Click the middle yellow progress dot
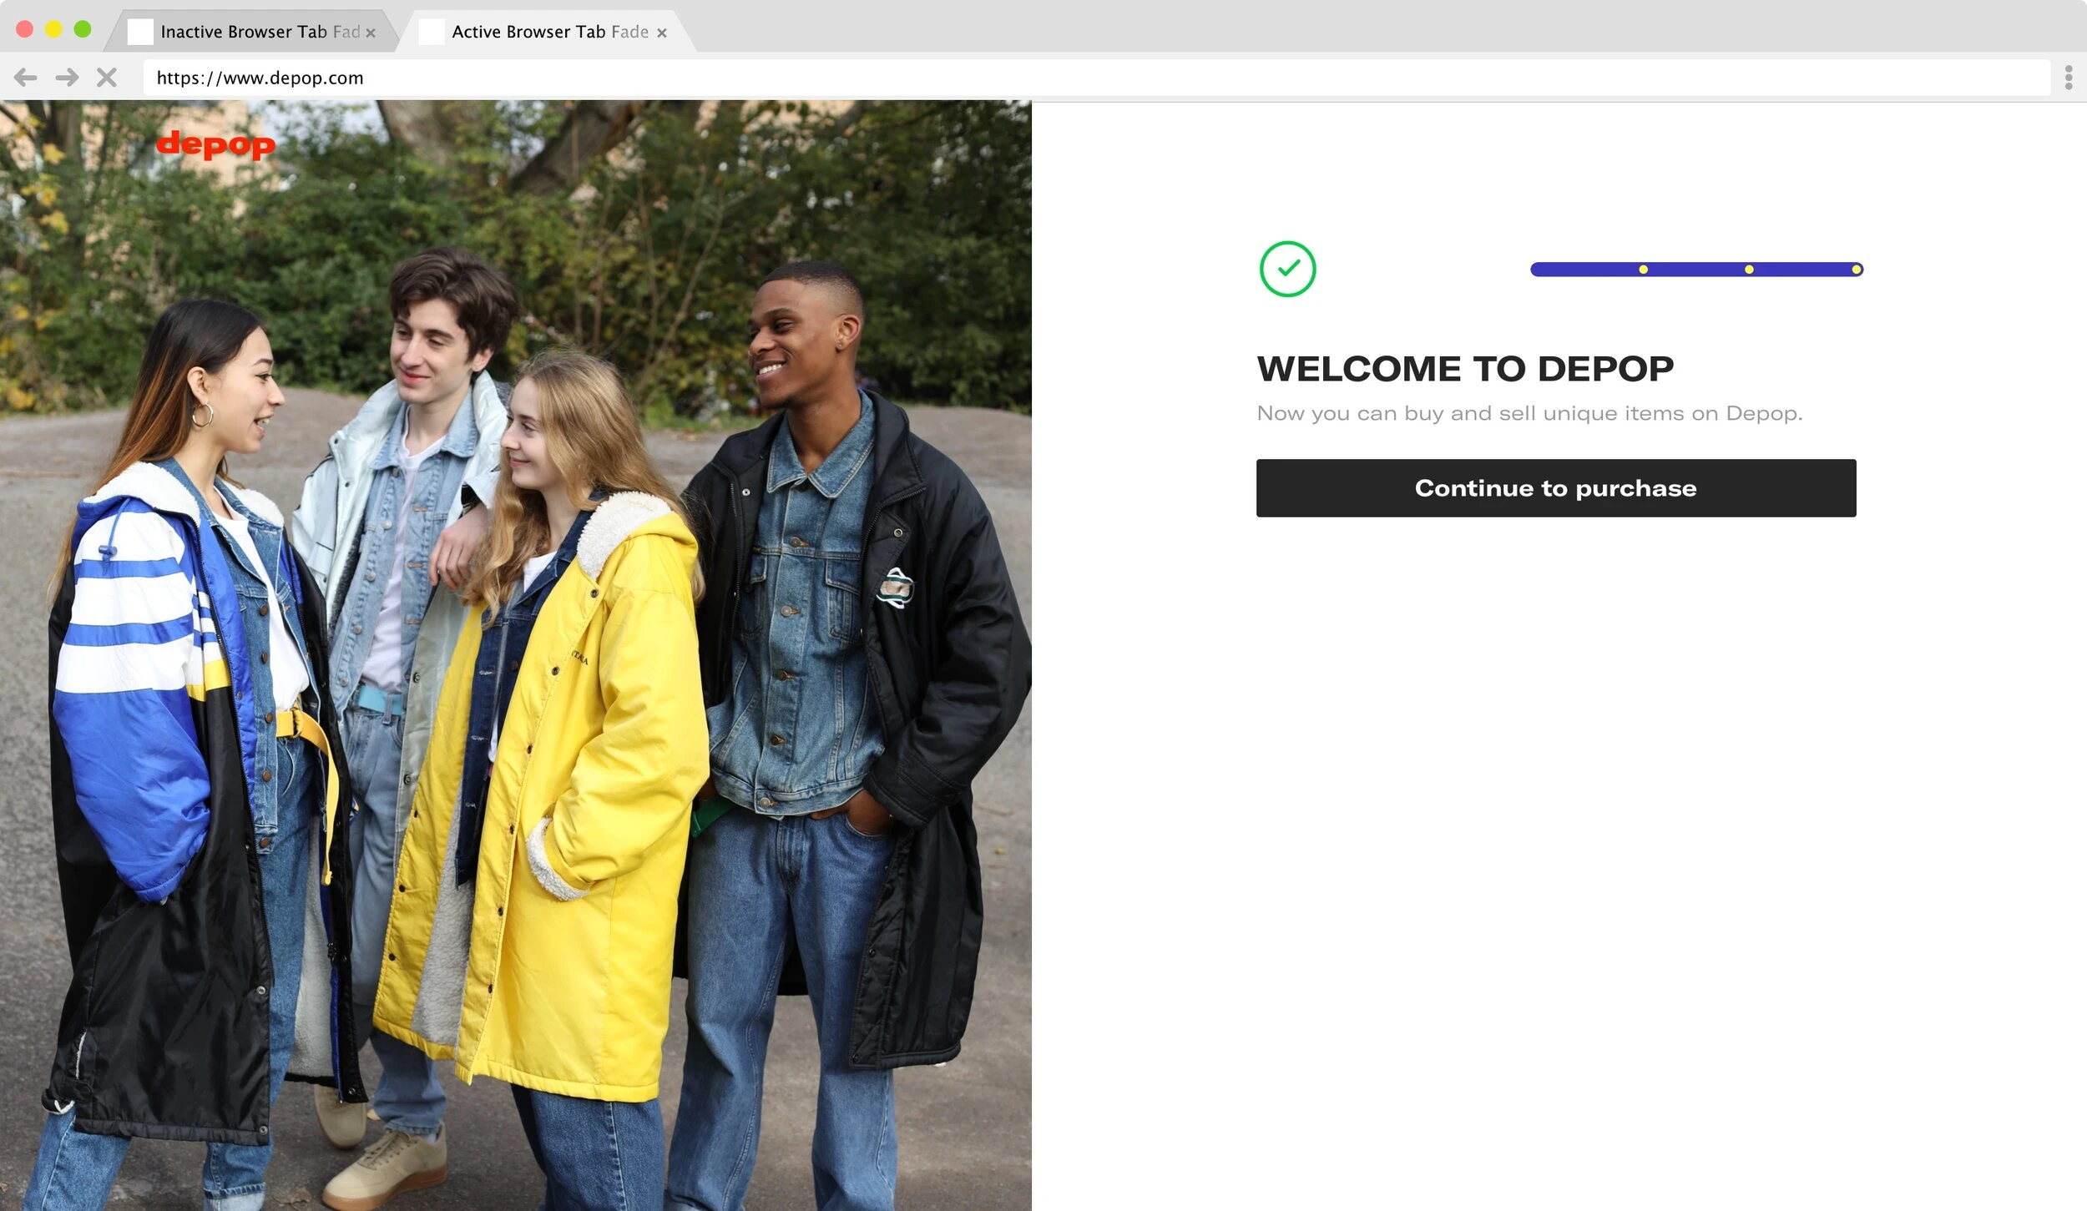 (x=1749, y=270)
